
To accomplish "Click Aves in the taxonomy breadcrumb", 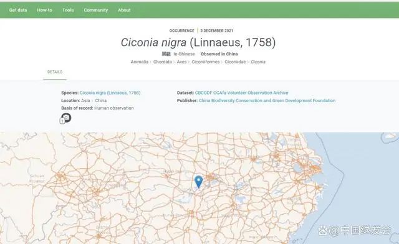I will click(x=181, y=62).
